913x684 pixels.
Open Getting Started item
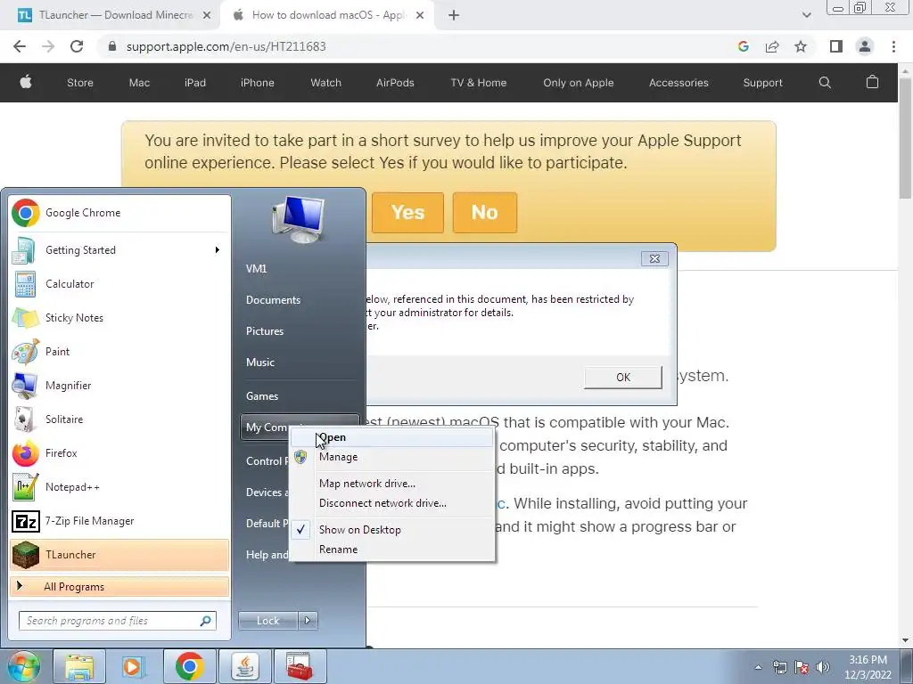coord(119,250)
